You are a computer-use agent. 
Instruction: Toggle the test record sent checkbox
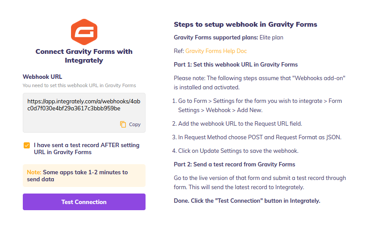[27, 145]
